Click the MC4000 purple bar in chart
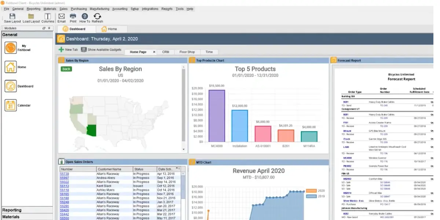Screen dimensions: 440x220 217,116
